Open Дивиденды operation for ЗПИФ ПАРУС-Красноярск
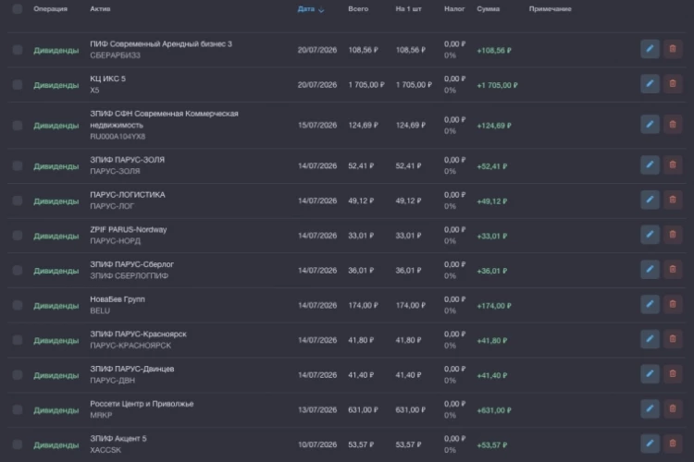The image size is (694, 462). (x=56, y=340)
